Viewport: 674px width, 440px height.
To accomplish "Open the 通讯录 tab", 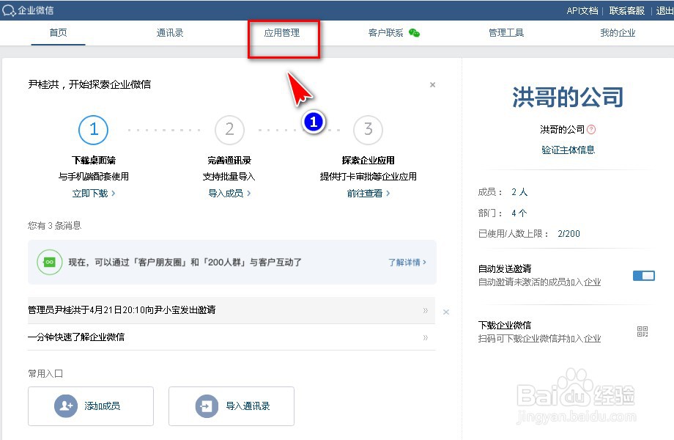I will tap(170, 33).
